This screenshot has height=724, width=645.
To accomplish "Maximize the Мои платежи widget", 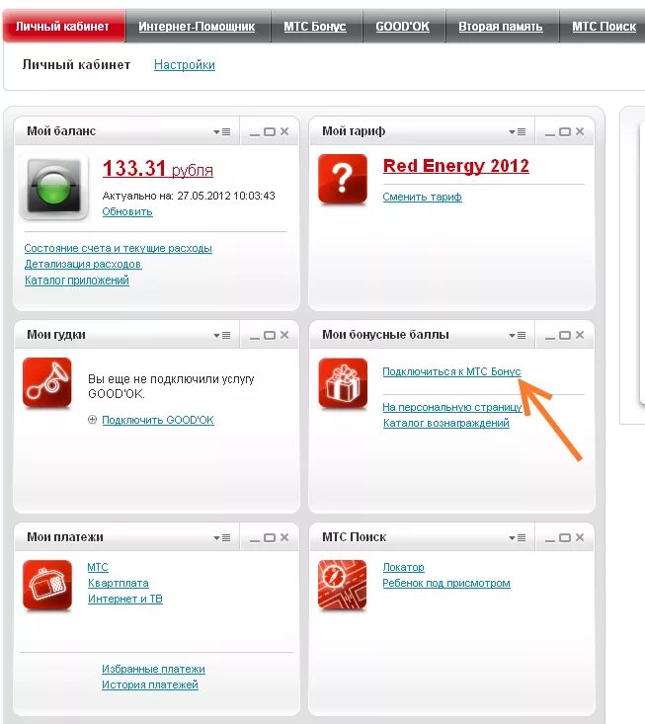I will tap(270, 538).
